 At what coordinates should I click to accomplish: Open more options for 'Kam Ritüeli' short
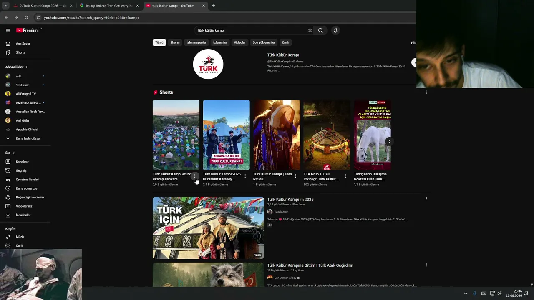(295, 176)
